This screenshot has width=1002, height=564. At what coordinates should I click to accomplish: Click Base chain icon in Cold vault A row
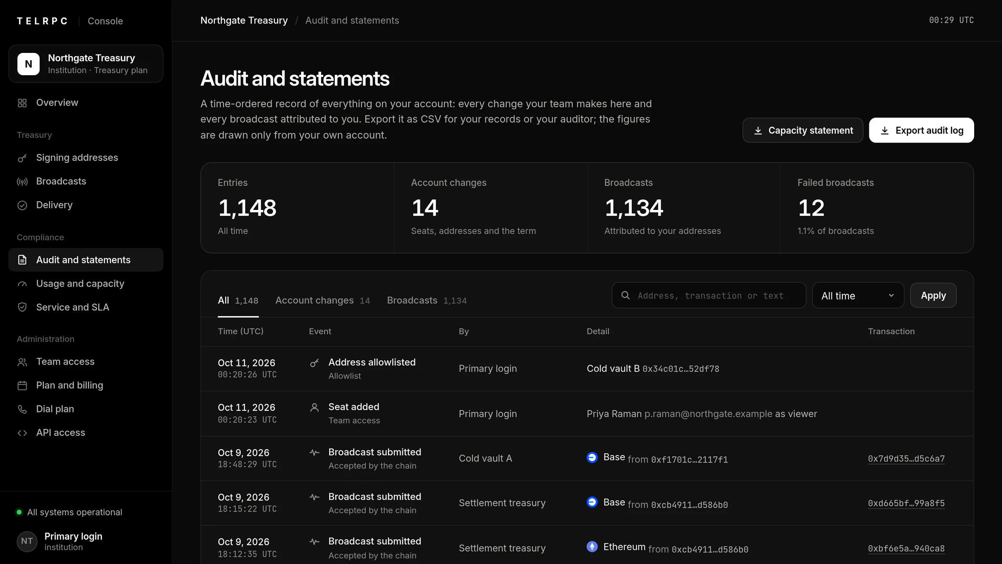point(592,457)
